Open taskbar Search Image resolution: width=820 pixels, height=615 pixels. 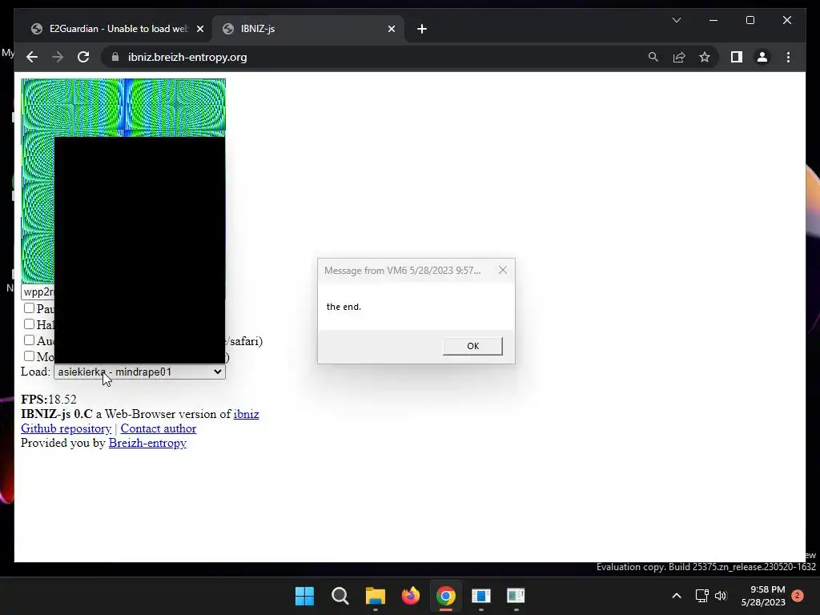[340, 596]
